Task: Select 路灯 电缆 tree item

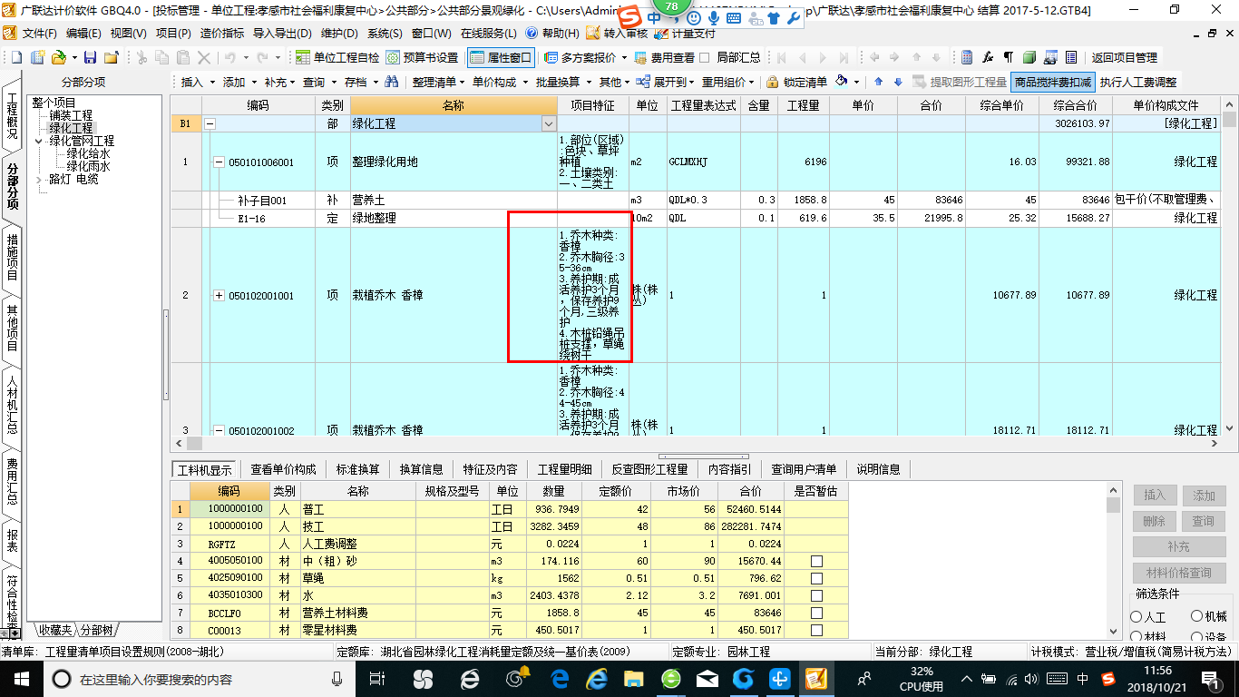Action: [73, 180]
